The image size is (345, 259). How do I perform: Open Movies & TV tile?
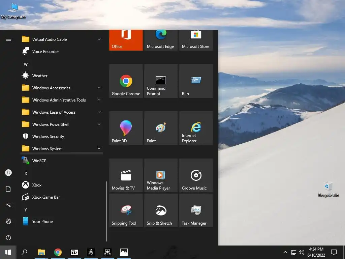(126, 175)
